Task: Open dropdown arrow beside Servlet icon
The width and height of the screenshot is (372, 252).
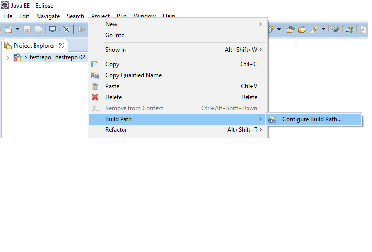Action: (x=279, y=29)
